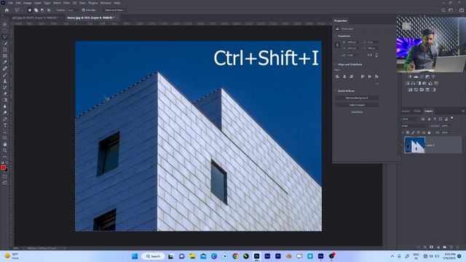Open the taskbar Search box
Viewport: 466px width, 262px height.
(154, 256)
